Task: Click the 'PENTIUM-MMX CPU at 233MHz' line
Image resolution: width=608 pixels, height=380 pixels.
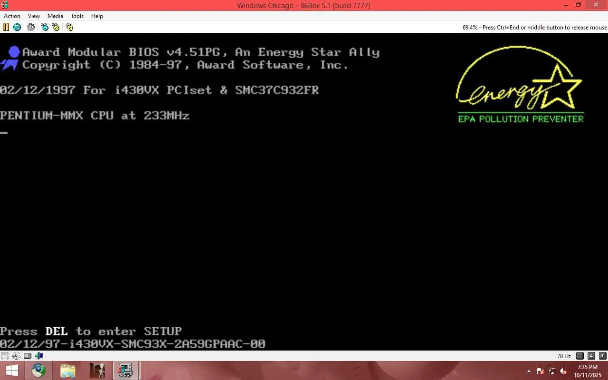Action: pos(95,115)
